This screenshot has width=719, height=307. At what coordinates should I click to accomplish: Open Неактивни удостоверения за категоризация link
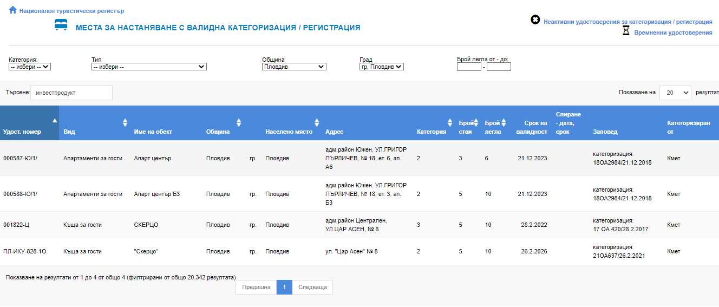coord(628,22)
